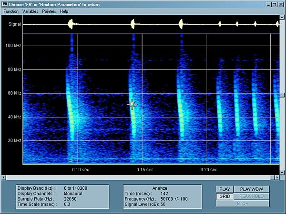
Task: Minimize the spectrogram window
Action: [268, 4]
